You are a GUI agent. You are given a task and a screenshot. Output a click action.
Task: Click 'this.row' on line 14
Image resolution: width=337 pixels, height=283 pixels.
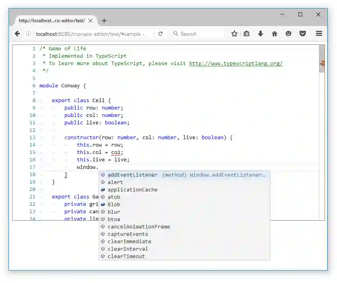point(89,145)
